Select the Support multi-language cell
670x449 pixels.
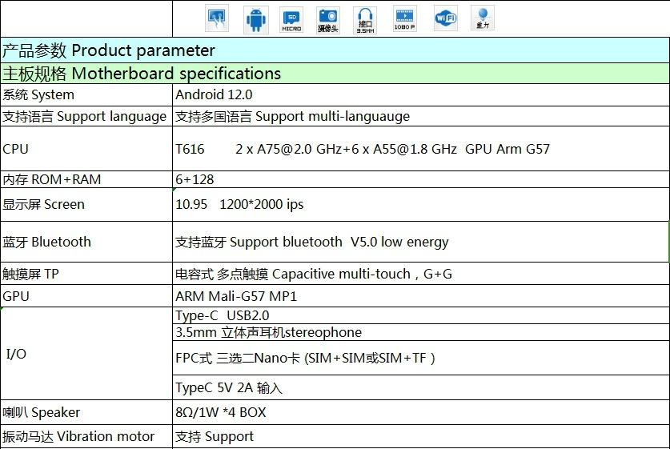point(420,116)
